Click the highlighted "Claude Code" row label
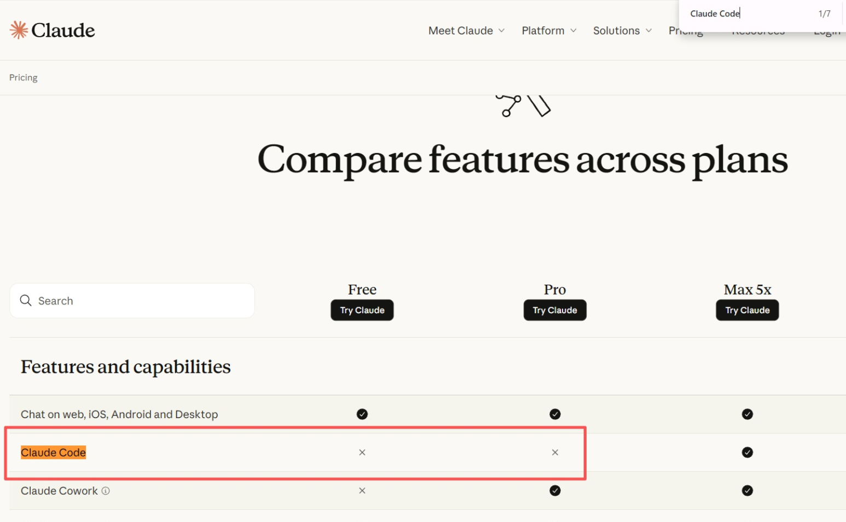The height and width of the screenshot is (522, 846). click(53, 453)
